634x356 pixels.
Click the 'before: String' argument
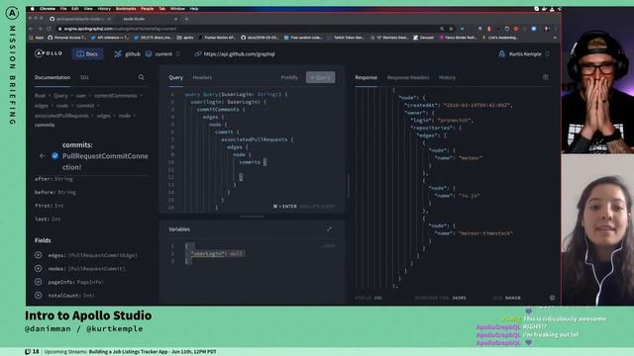coord(55,192)
